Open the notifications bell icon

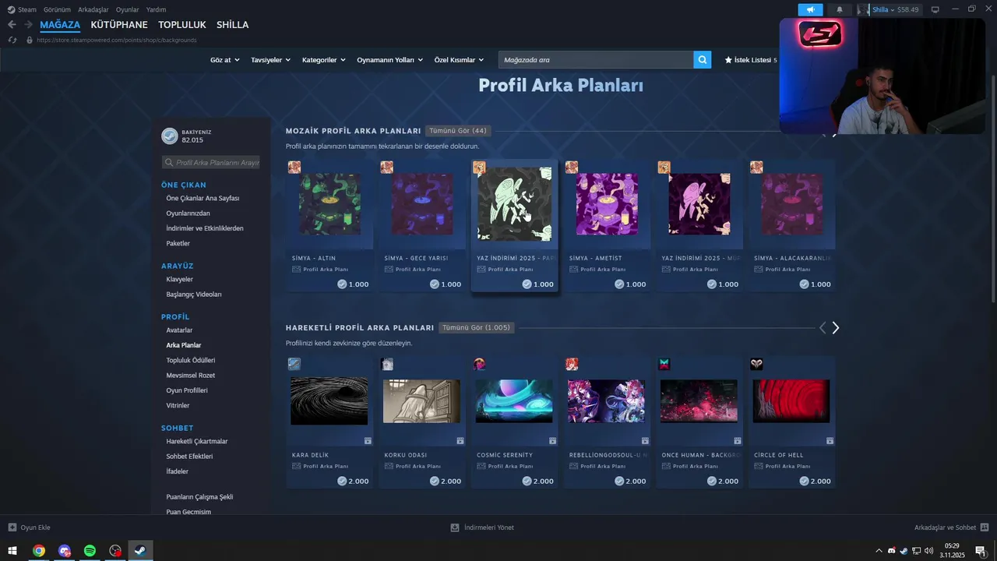(x=839, y=9)
